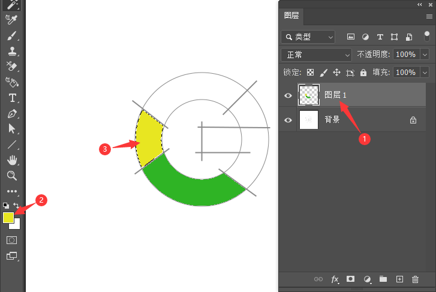Select the Brush tool

tap(11, 35)
